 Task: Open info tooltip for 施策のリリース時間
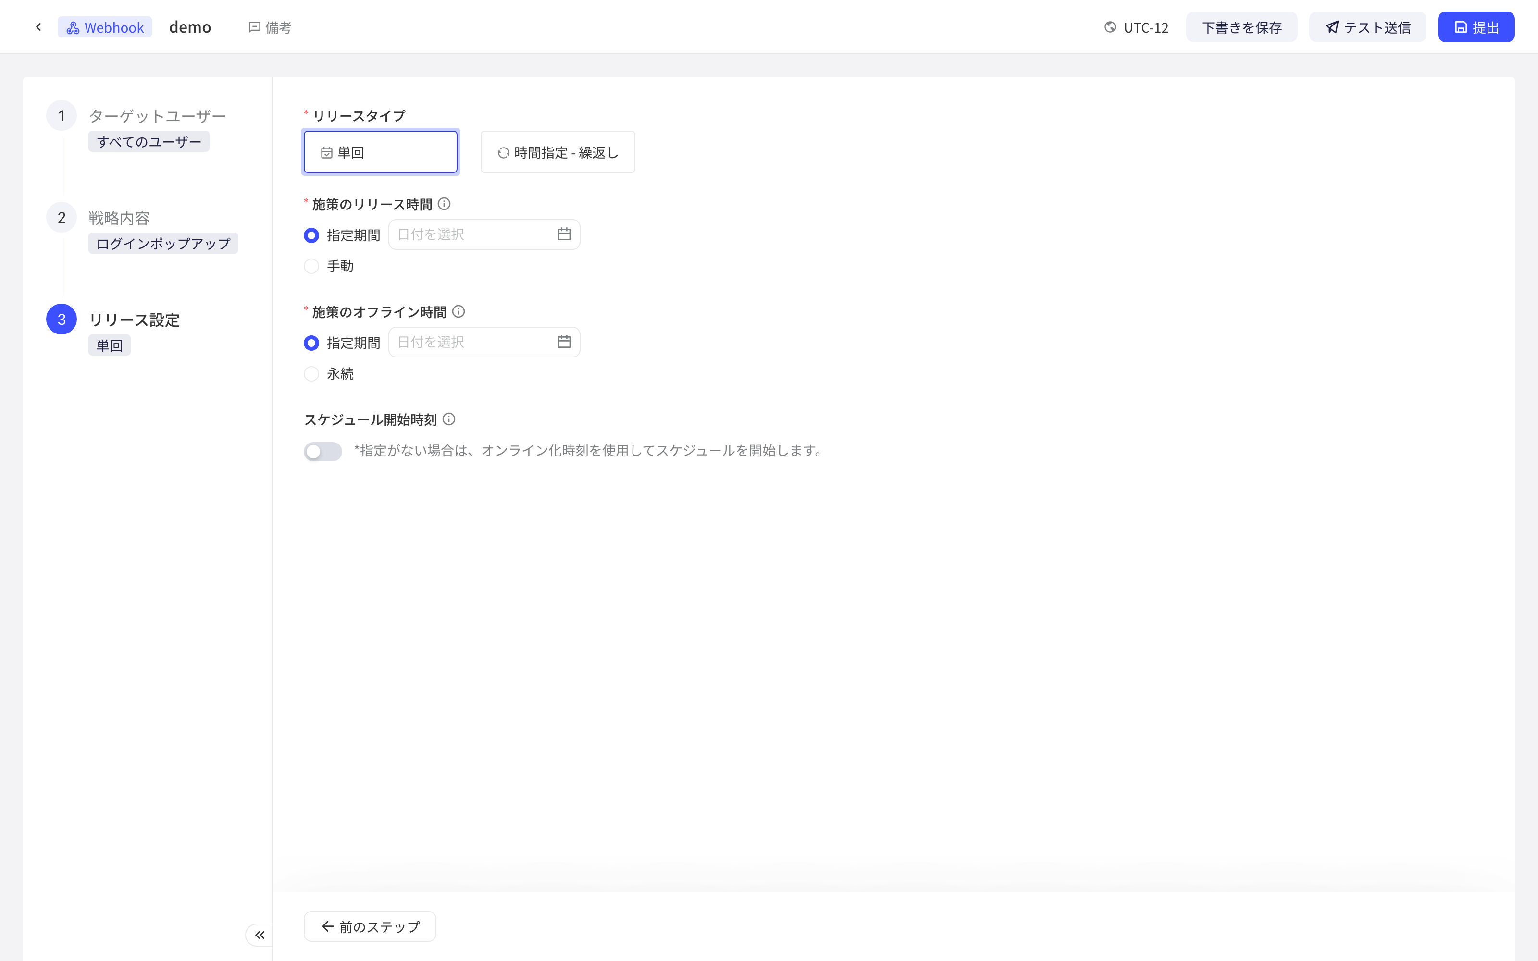(x=444, y=204)
